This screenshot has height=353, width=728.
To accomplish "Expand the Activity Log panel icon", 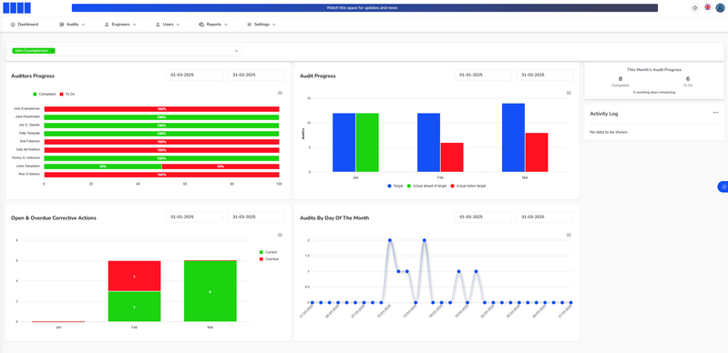I will (715, 113).
